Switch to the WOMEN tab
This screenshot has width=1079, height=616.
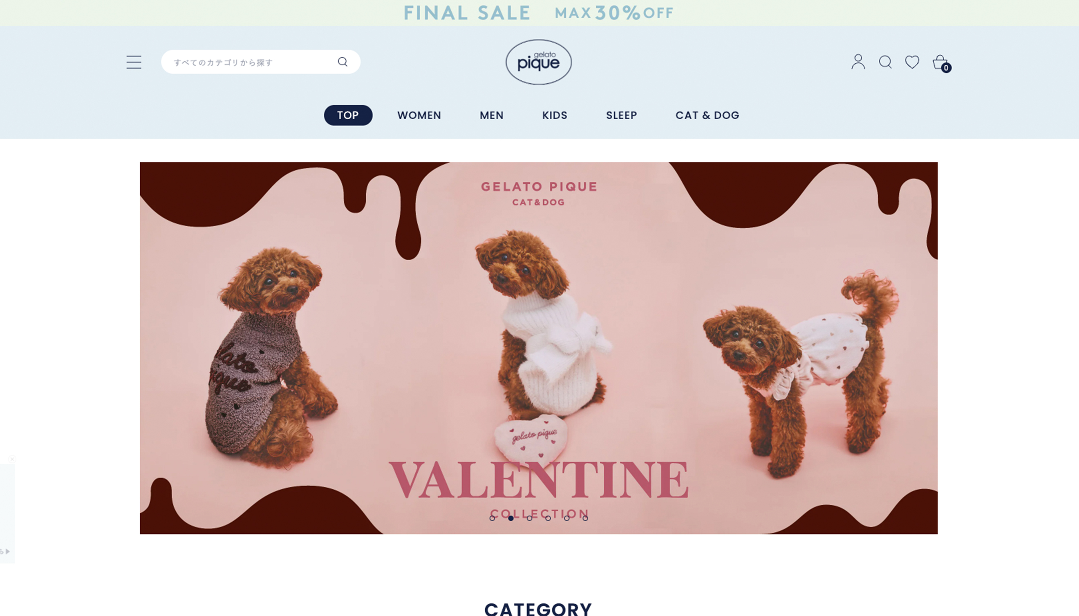click(419, 115)
